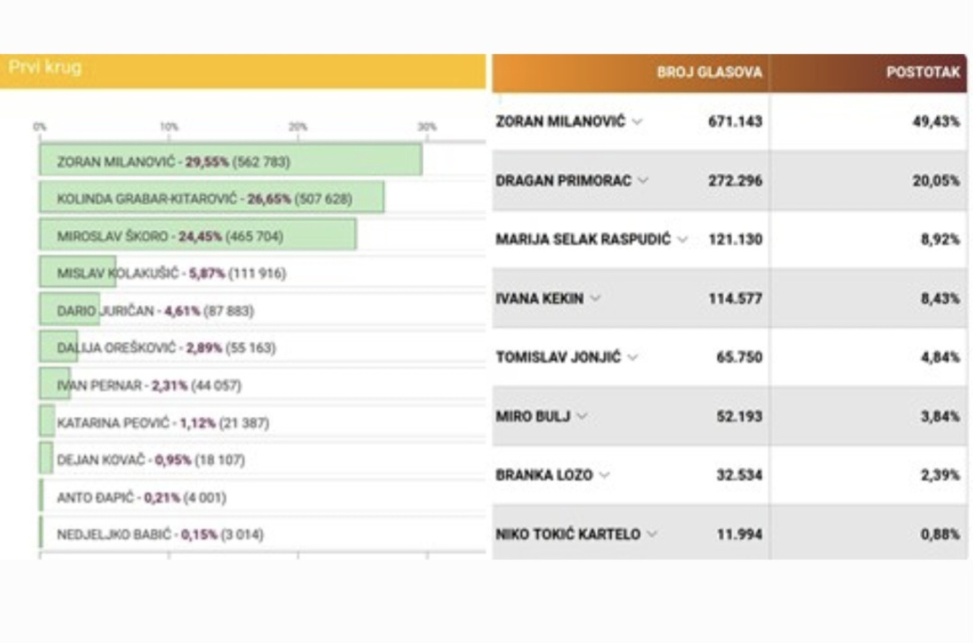Screen dimensions: 973x643
Task: Click Ivana Kekin's name in the table
Action: 539,298
